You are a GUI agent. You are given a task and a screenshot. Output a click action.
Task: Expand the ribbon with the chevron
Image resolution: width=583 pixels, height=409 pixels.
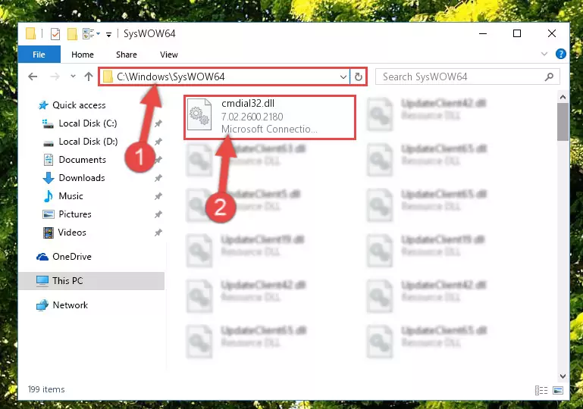(x=544, y=55)
